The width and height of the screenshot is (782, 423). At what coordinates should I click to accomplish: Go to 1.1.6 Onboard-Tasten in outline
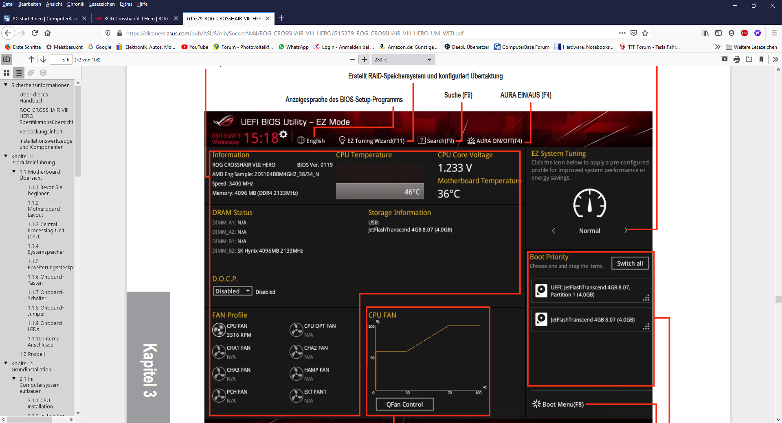pos(46,280)
